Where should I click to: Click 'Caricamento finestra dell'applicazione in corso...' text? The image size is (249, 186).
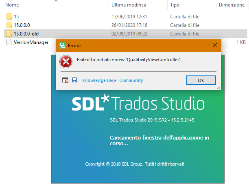pos(159,140)
